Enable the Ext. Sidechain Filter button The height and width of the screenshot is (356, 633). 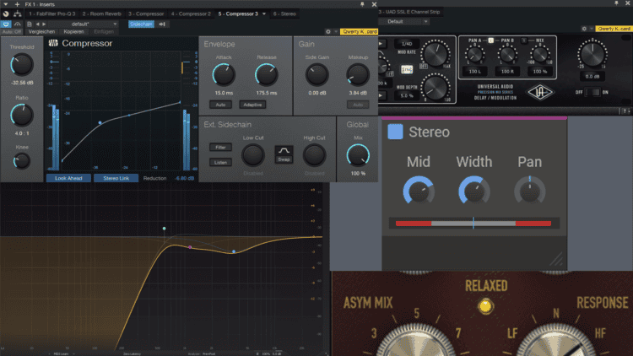(220, 148)
